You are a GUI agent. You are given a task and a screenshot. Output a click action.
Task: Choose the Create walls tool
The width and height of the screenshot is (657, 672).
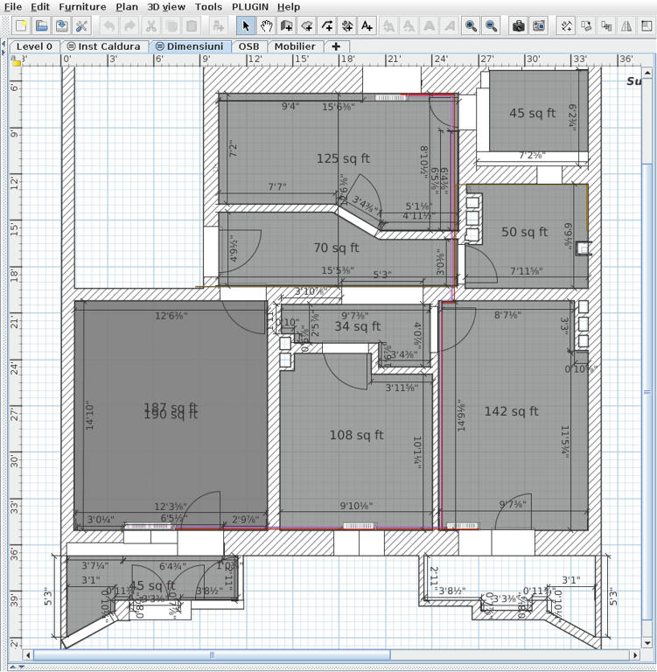pos(286,26)
